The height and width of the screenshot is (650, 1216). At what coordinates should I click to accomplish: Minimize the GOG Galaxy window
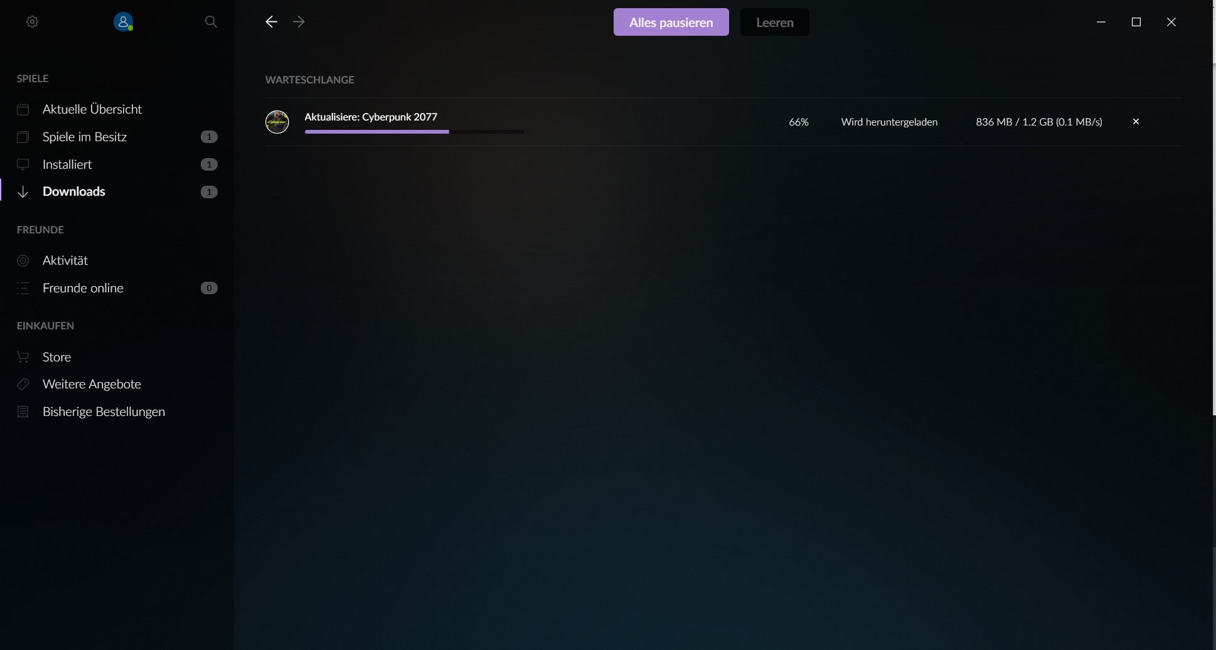point(1101,22)
